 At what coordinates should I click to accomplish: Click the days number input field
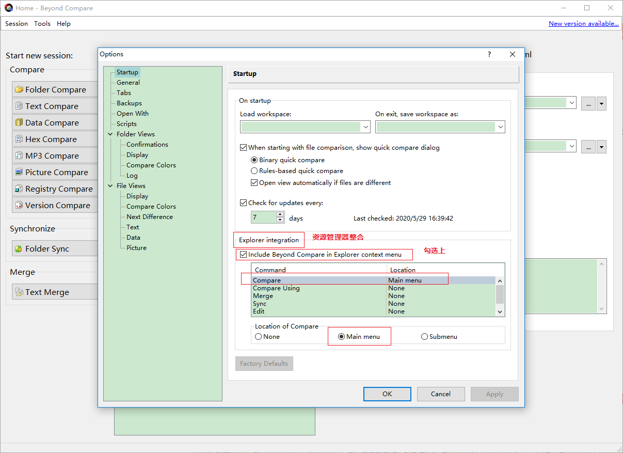pos(264,217)
